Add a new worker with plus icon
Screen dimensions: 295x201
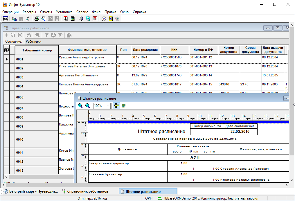click(7, 35)
